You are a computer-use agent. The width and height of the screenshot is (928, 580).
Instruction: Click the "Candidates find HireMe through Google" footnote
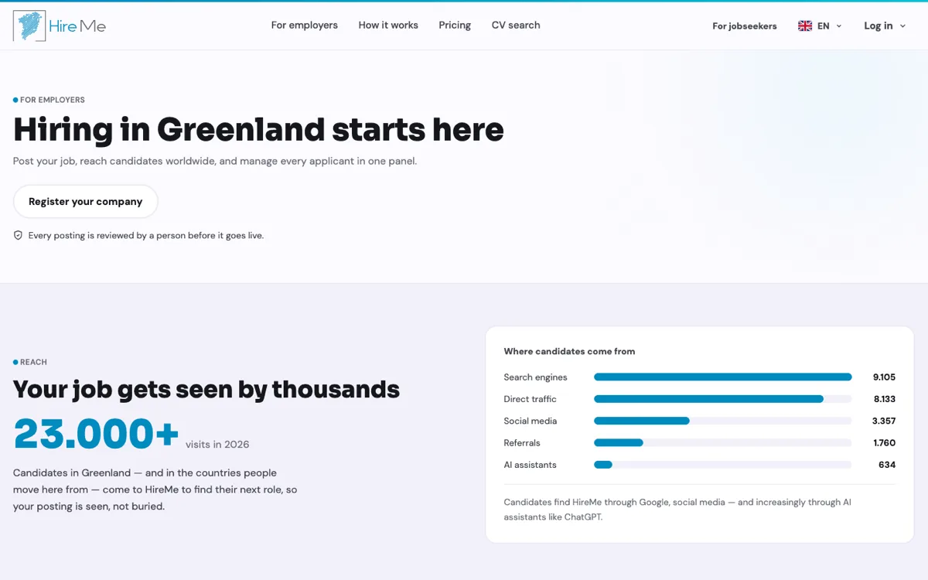(x=677, y=510)
